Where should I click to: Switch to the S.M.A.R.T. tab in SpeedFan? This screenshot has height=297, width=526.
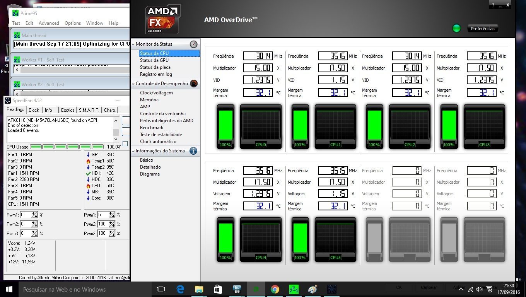tap(89, 110)
